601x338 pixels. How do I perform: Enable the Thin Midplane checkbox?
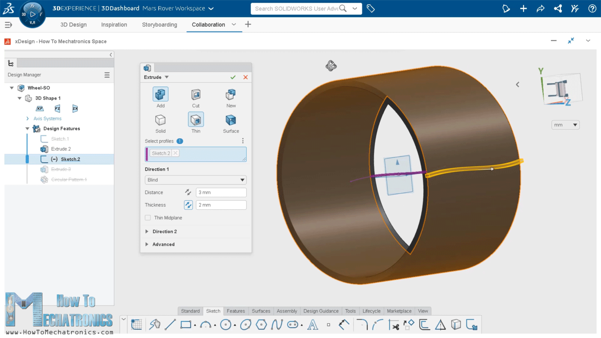tap(148, 218)
